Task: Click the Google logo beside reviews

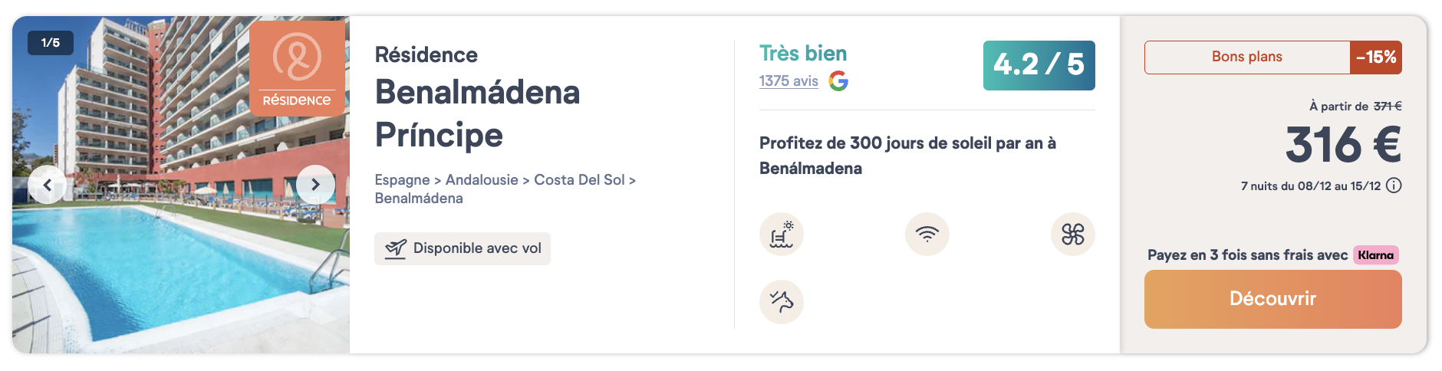Action: tap(838, 81)
